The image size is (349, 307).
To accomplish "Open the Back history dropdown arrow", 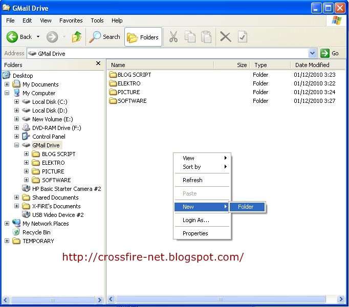I will coord(38,37).
